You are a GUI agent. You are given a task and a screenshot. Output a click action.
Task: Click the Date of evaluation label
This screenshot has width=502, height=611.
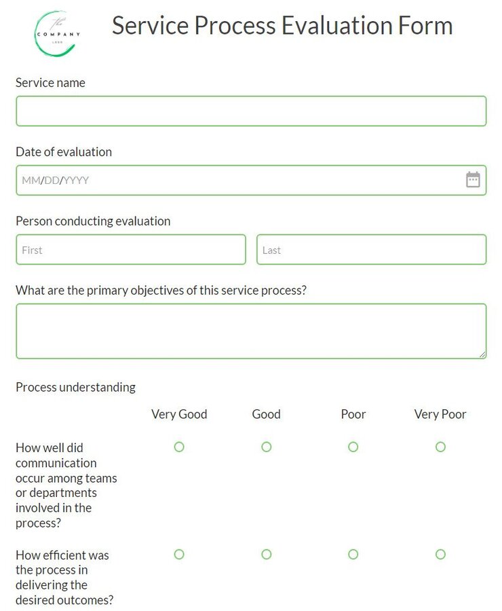(x=64, y=152)
